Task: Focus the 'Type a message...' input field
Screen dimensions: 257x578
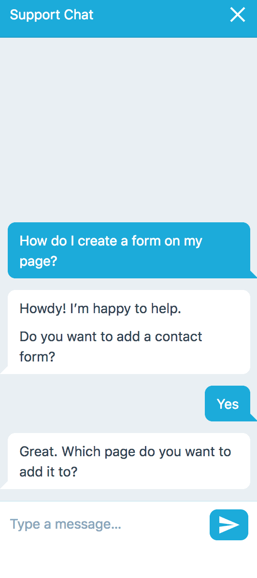Action: coord(105,524)
